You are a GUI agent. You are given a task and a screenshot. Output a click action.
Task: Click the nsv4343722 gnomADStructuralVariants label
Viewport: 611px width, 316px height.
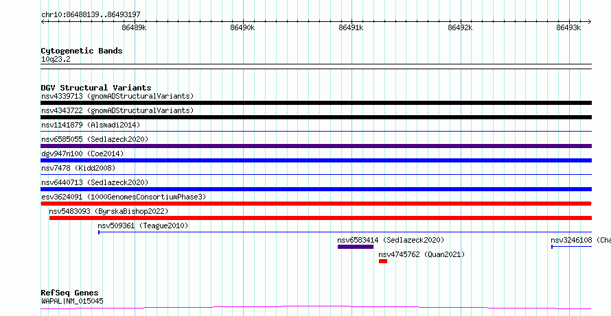(117, 110)
